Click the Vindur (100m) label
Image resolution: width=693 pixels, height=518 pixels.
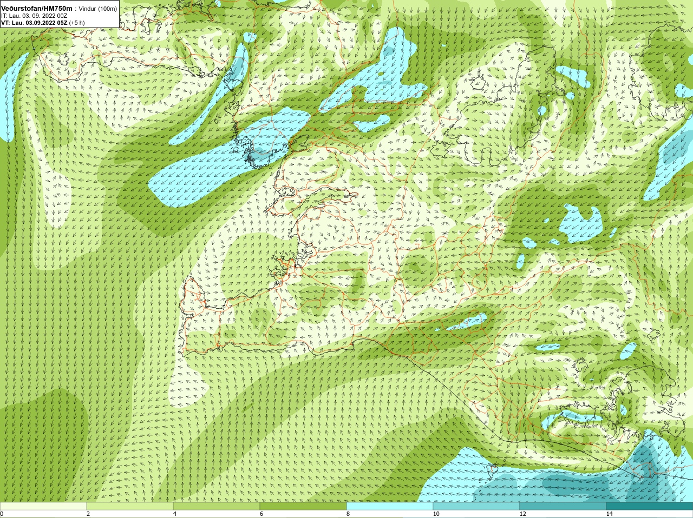(98, 9)
